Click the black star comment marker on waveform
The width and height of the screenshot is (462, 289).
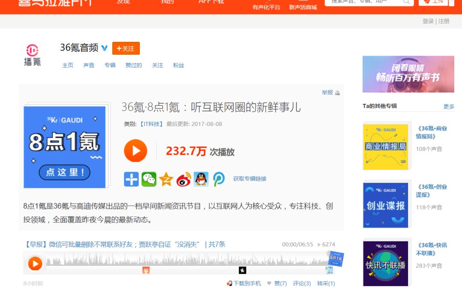click(x=243, y=270)
